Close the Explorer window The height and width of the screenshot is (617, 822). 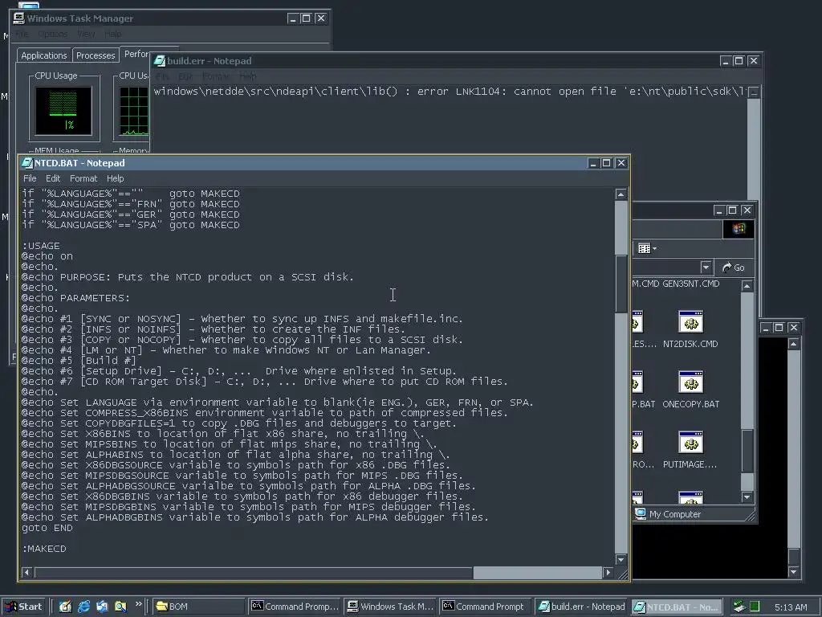pos(747,210)
